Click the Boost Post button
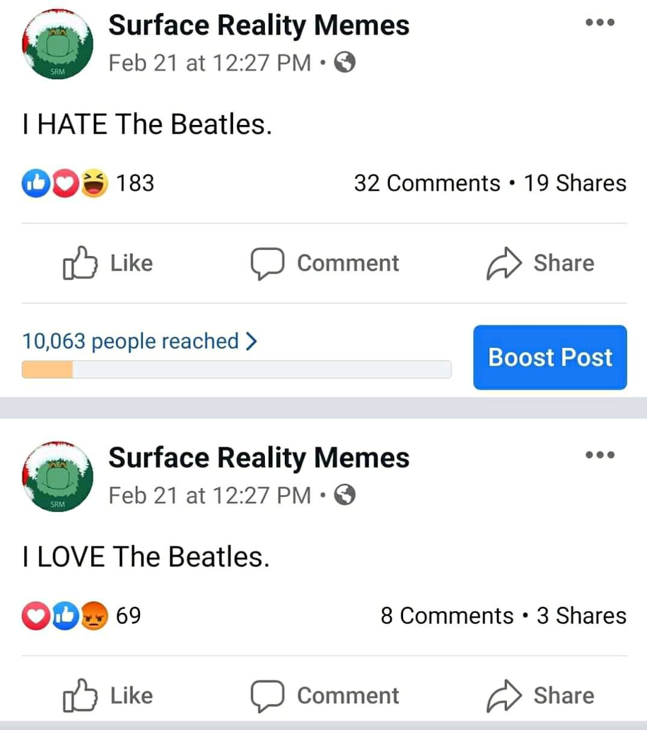 click(x=550, y=357)
